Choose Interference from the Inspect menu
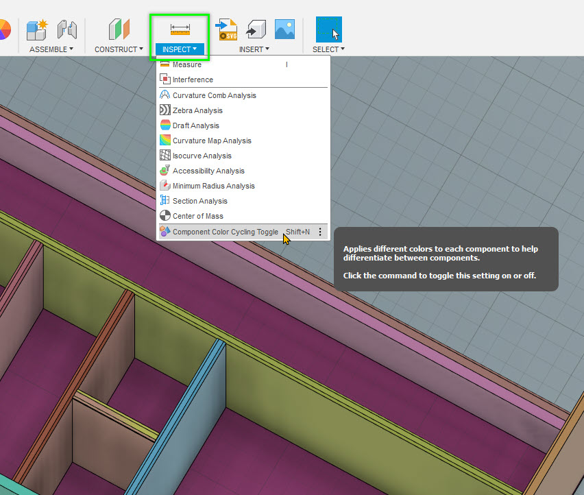The image size is (584, 495). point(243,80)
